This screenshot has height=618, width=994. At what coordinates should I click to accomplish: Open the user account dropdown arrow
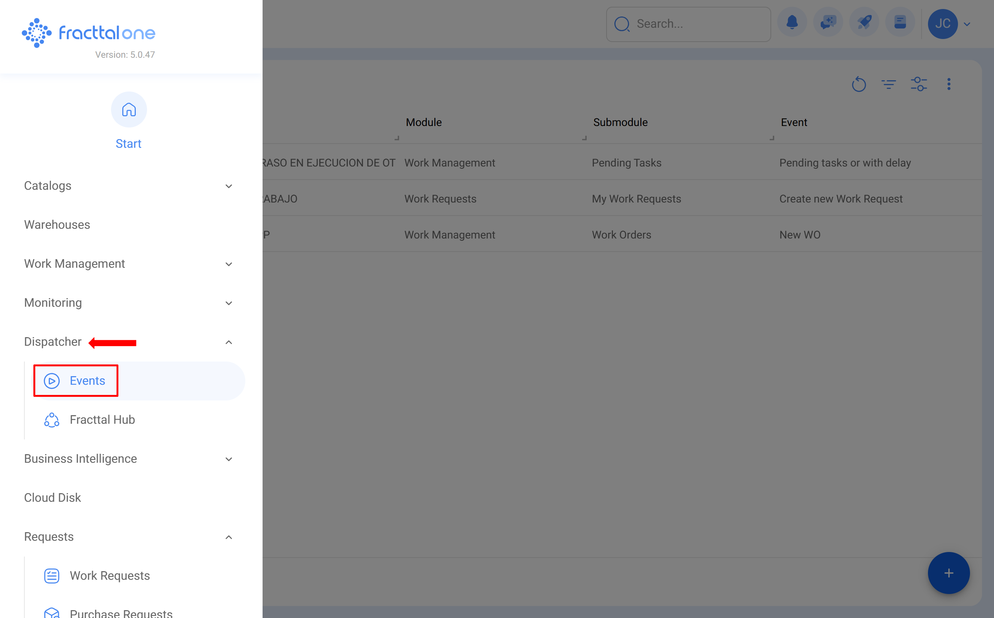pyautogui.click(x=967, y=24)
